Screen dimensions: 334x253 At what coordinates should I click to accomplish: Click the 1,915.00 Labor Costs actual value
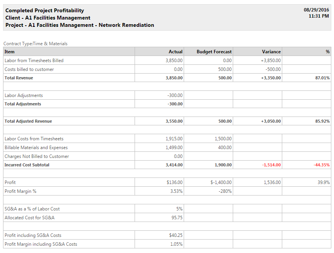[174, 139]
